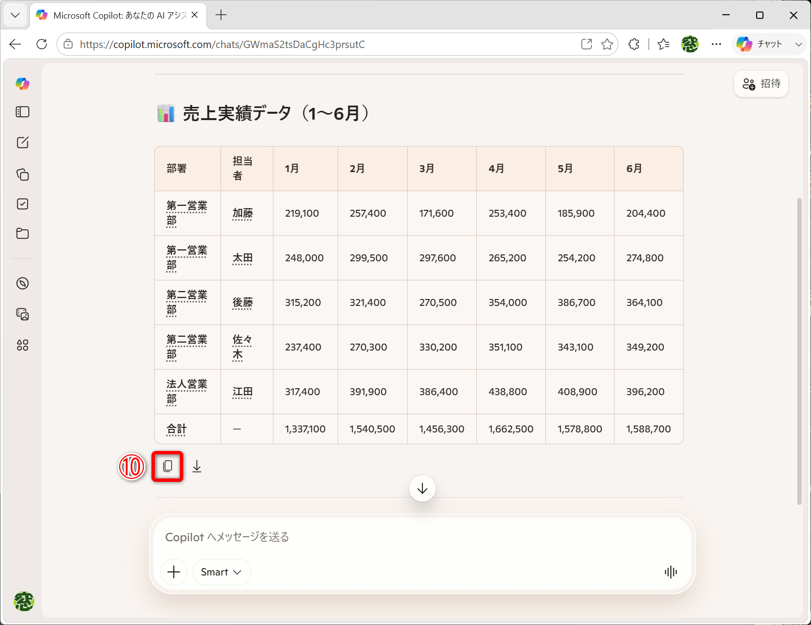Screen dimensions: 811x625
Task: Click the 招待 invite button
Action: tap(761, 84)
